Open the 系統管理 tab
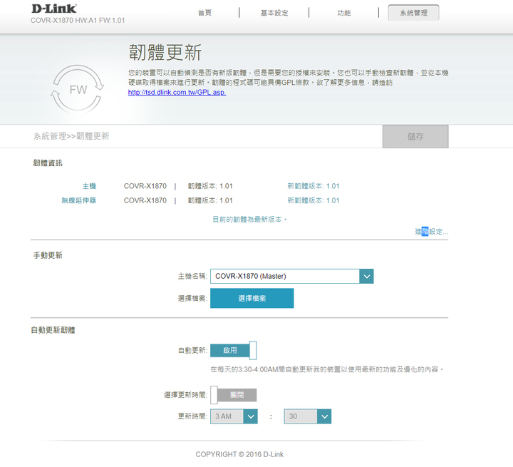513x467 pixels. pyautogui.click(x=413, y=13)
